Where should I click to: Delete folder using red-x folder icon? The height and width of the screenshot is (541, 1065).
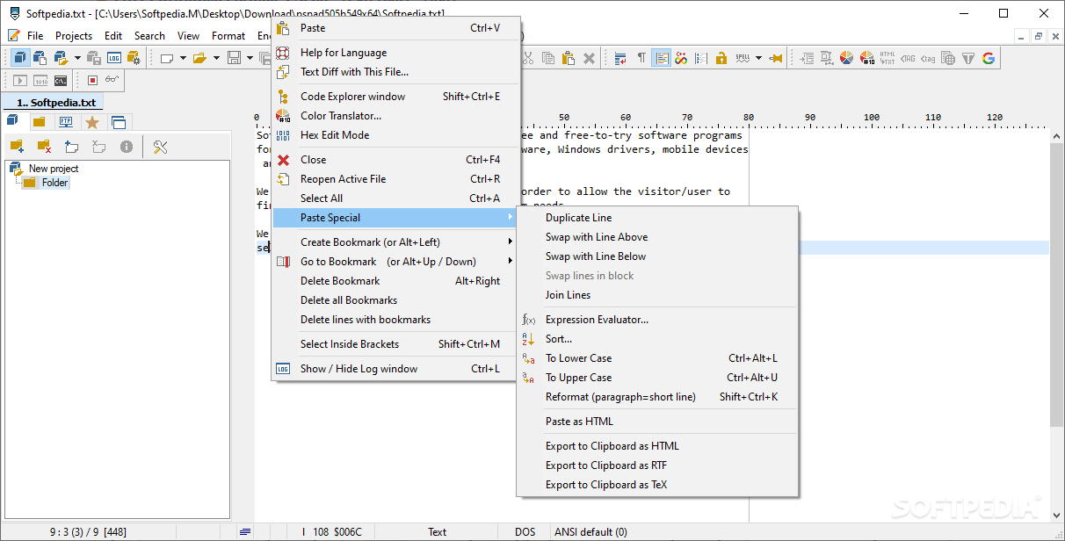coord(44,147)
